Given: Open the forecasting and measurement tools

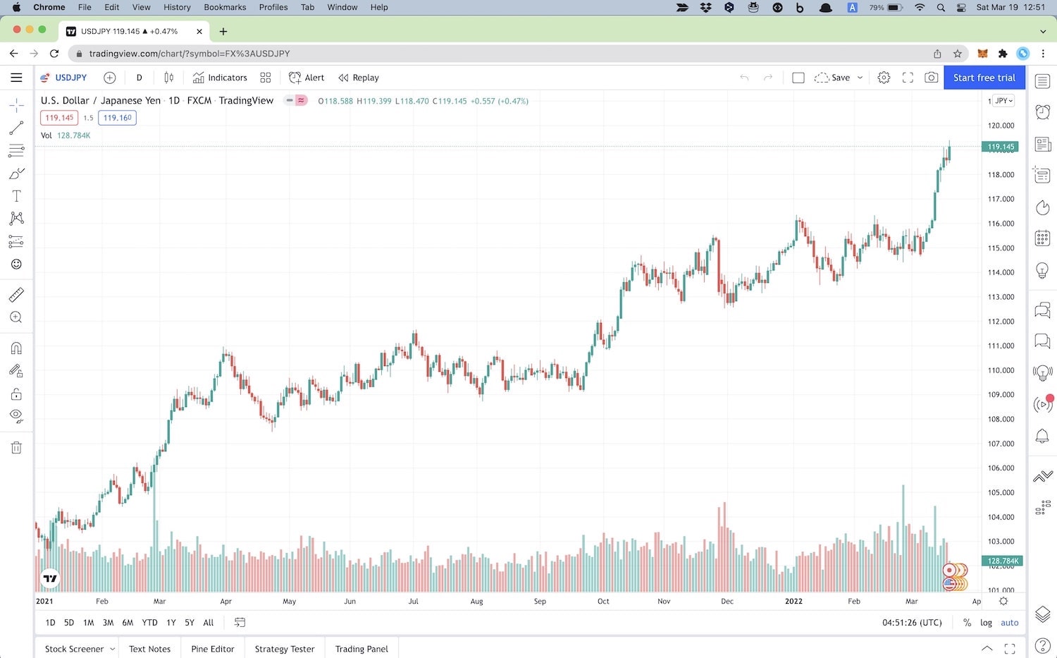Looking at the screenshot, I should click(16, 241).
